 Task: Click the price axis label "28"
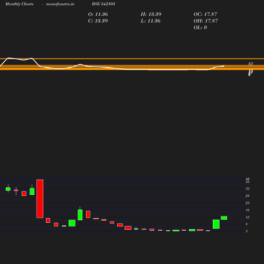coord(248,196)
